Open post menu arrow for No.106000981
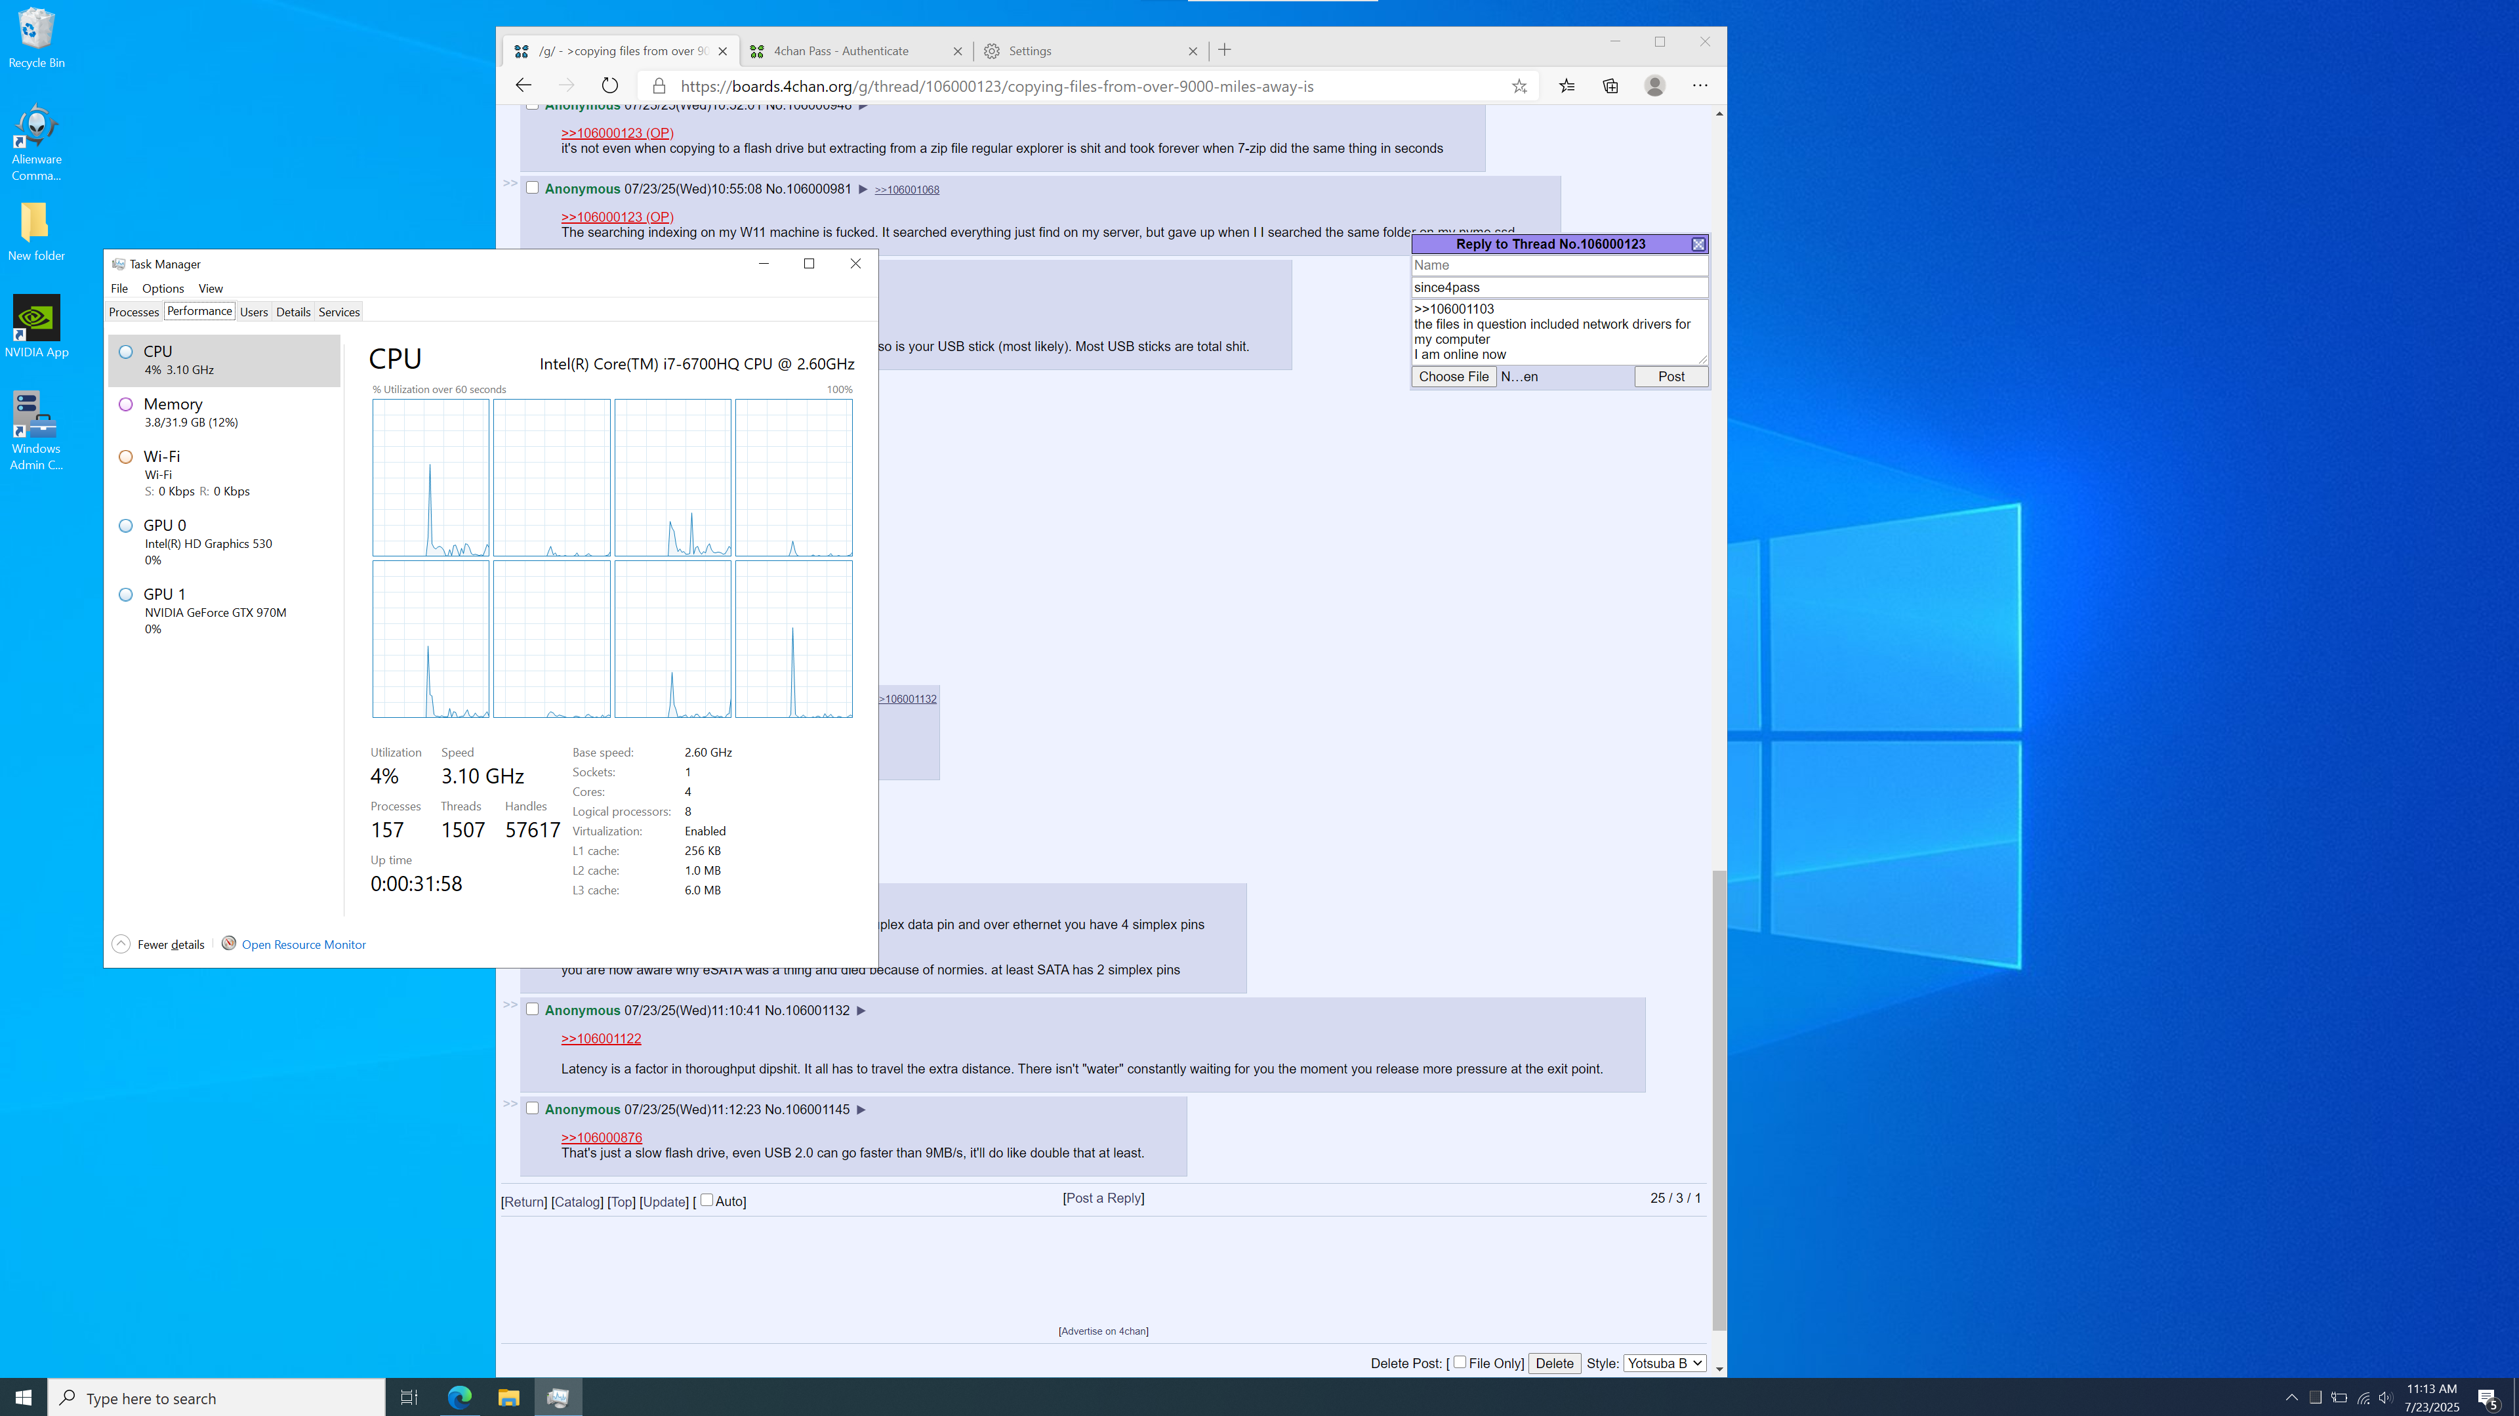The width and height of the screenshot is (2519, 1416). click(863, 190)
